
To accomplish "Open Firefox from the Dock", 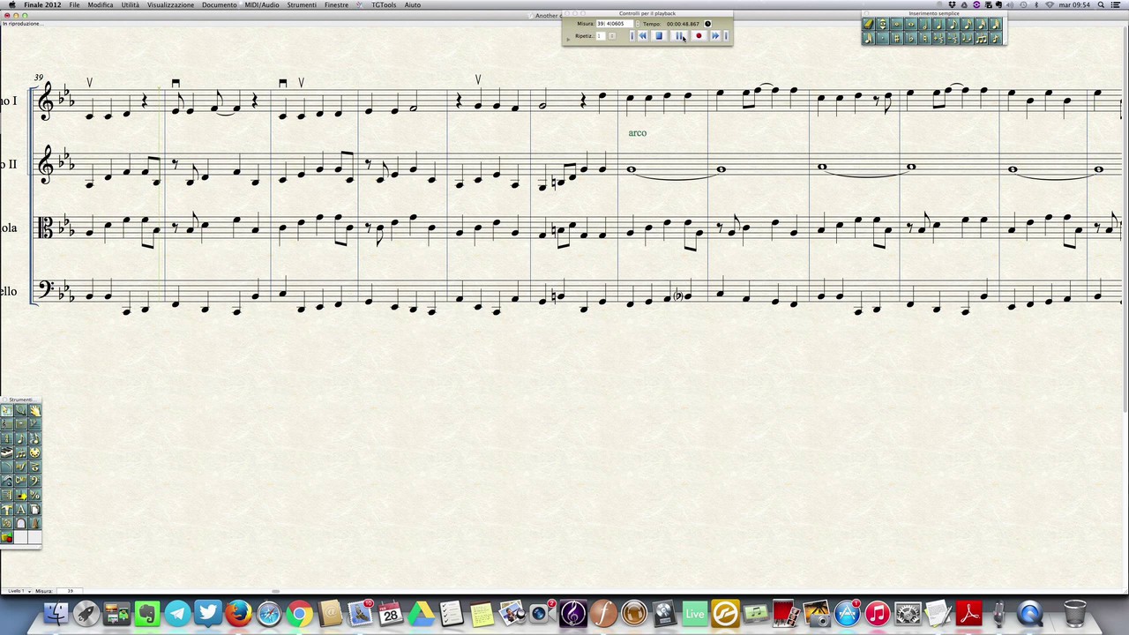I will (238, 613).
